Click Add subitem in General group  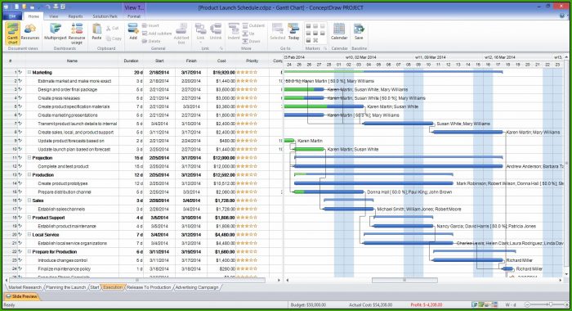[157, 34]
